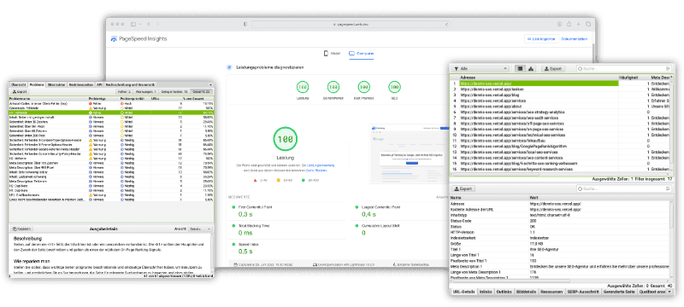The width and height of the screenshot is (684, 307).
Task: Click upper Suche field in URL window
Action: (x=624, y=69)
